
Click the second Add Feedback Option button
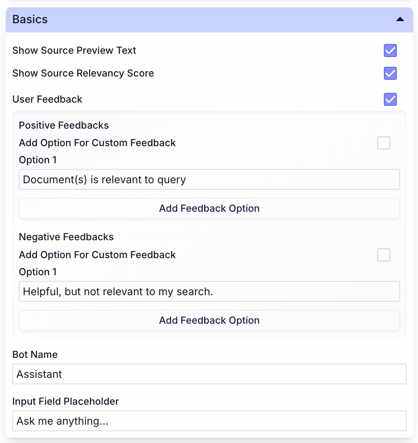[x=209, y=320]
